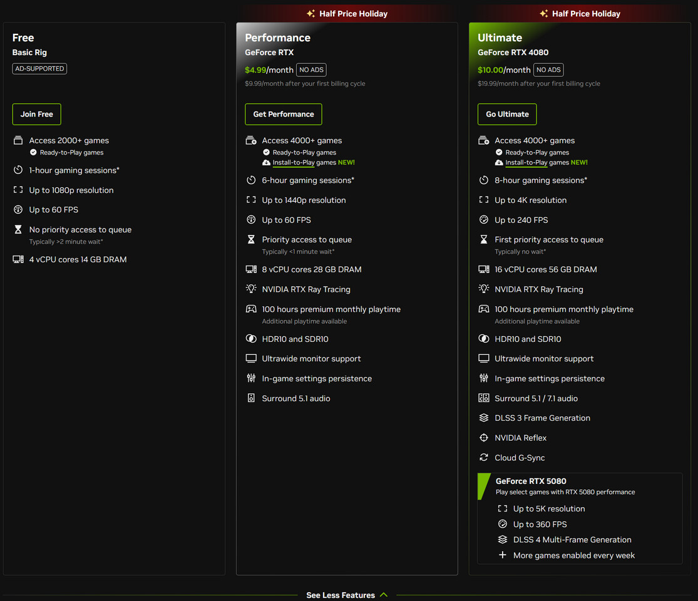698x601 pixels.
Task: Click the Cloud G-Sync refresh icon
Action: click(x=483, y=458)
